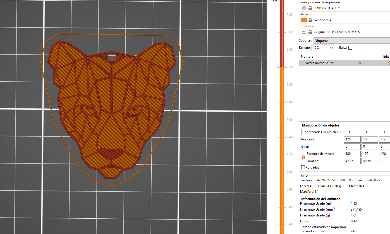Click the Posición Z field showing 1.5

(384, 139)
